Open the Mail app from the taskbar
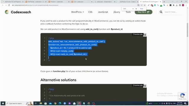The height and width of the screenshot is (106, 189). (50, 103)
